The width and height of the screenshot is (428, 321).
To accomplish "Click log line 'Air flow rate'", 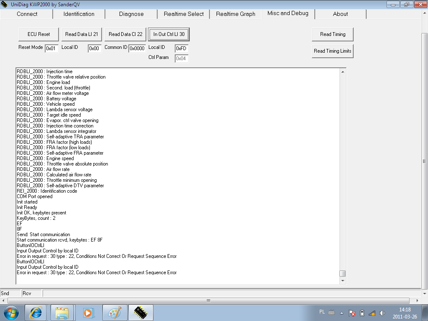I will pyautogui.click(x=43, y=169).
